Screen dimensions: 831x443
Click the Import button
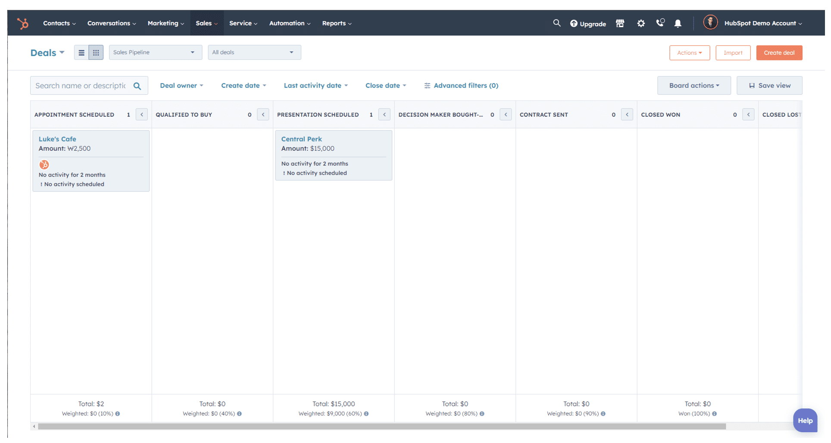click(x=733, y=53)
